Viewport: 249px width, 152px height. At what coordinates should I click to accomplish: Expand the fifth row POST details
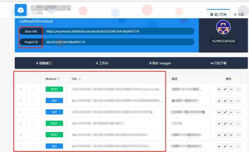21,135
